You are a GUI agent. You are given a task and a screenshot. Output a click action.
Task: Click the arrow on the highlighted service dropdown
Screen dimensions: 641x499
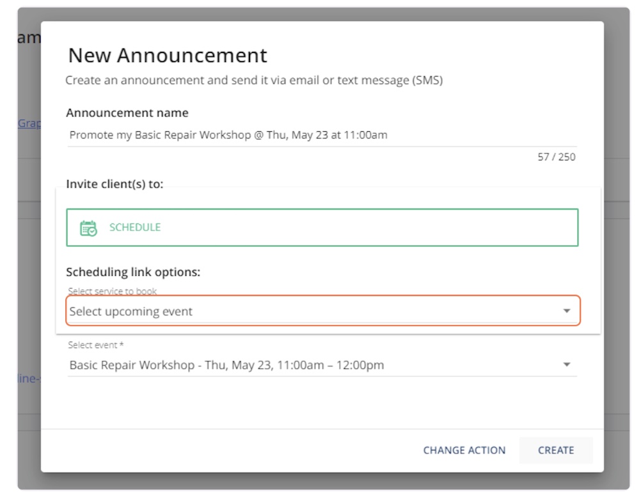click(566, 311)
